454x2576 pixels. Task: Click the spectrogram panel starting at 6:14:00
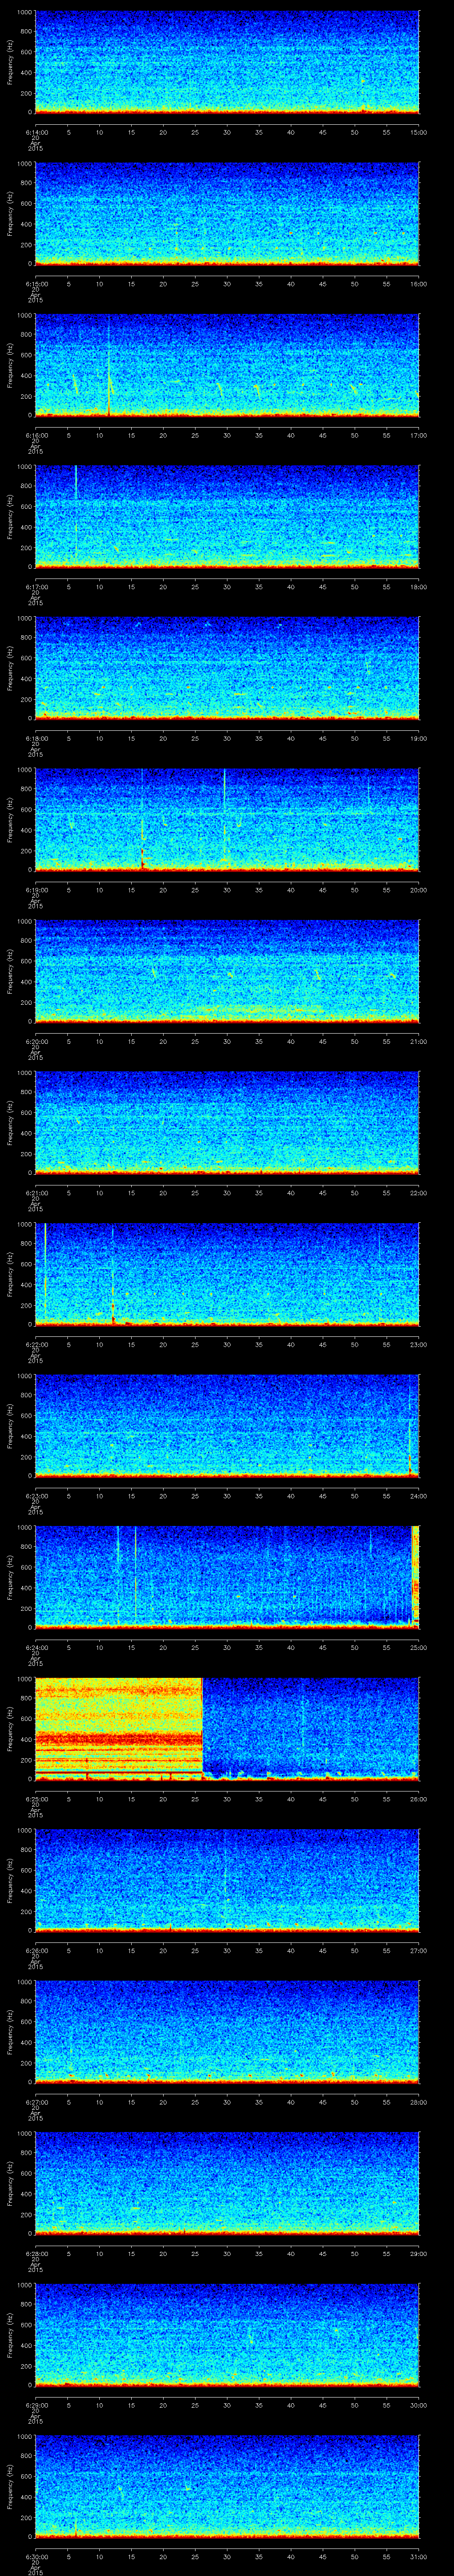[x=227, y=63]
